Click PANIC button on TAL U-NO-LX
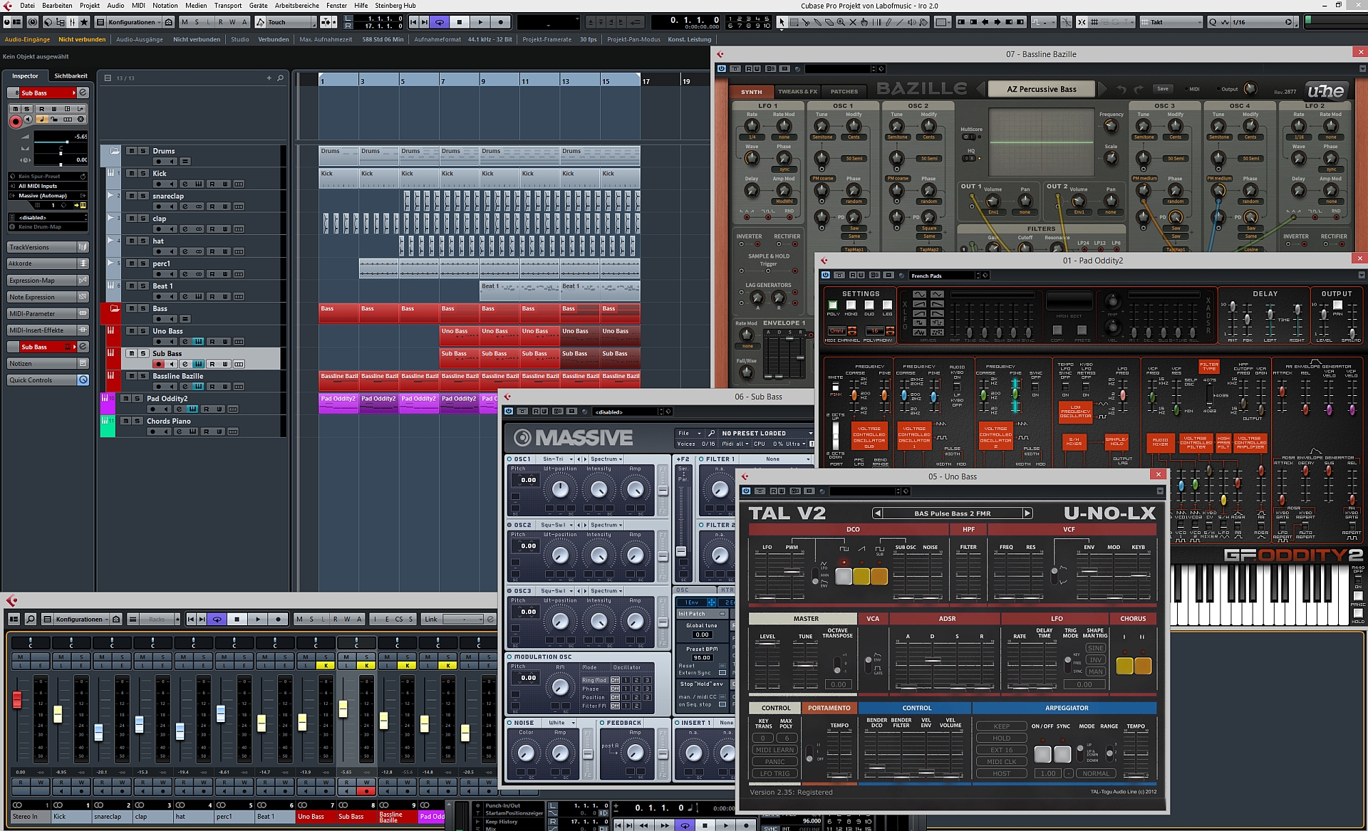1368x831 pixels. tap(774, 761)
